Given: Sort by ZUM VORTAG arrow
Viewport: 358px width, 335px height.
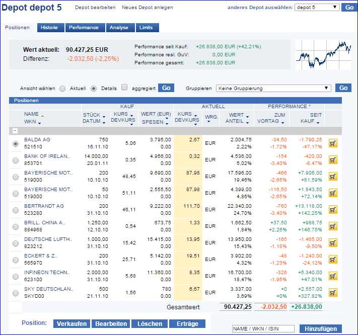Looking at the screenshot, I should (x=282, y=123).
